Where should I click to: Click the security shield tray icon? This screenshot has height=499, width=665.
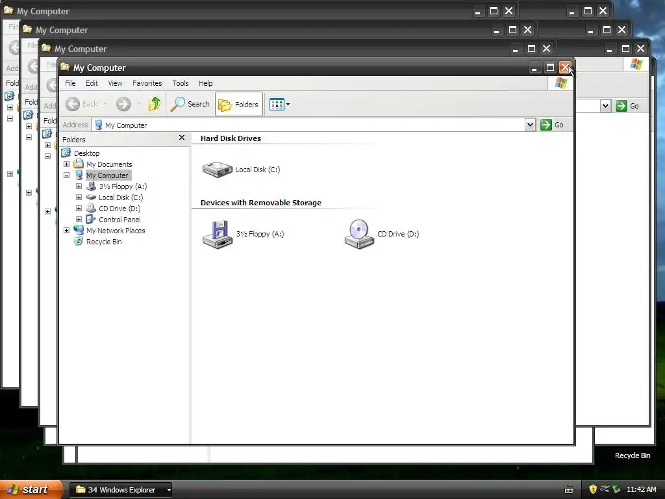593,489
